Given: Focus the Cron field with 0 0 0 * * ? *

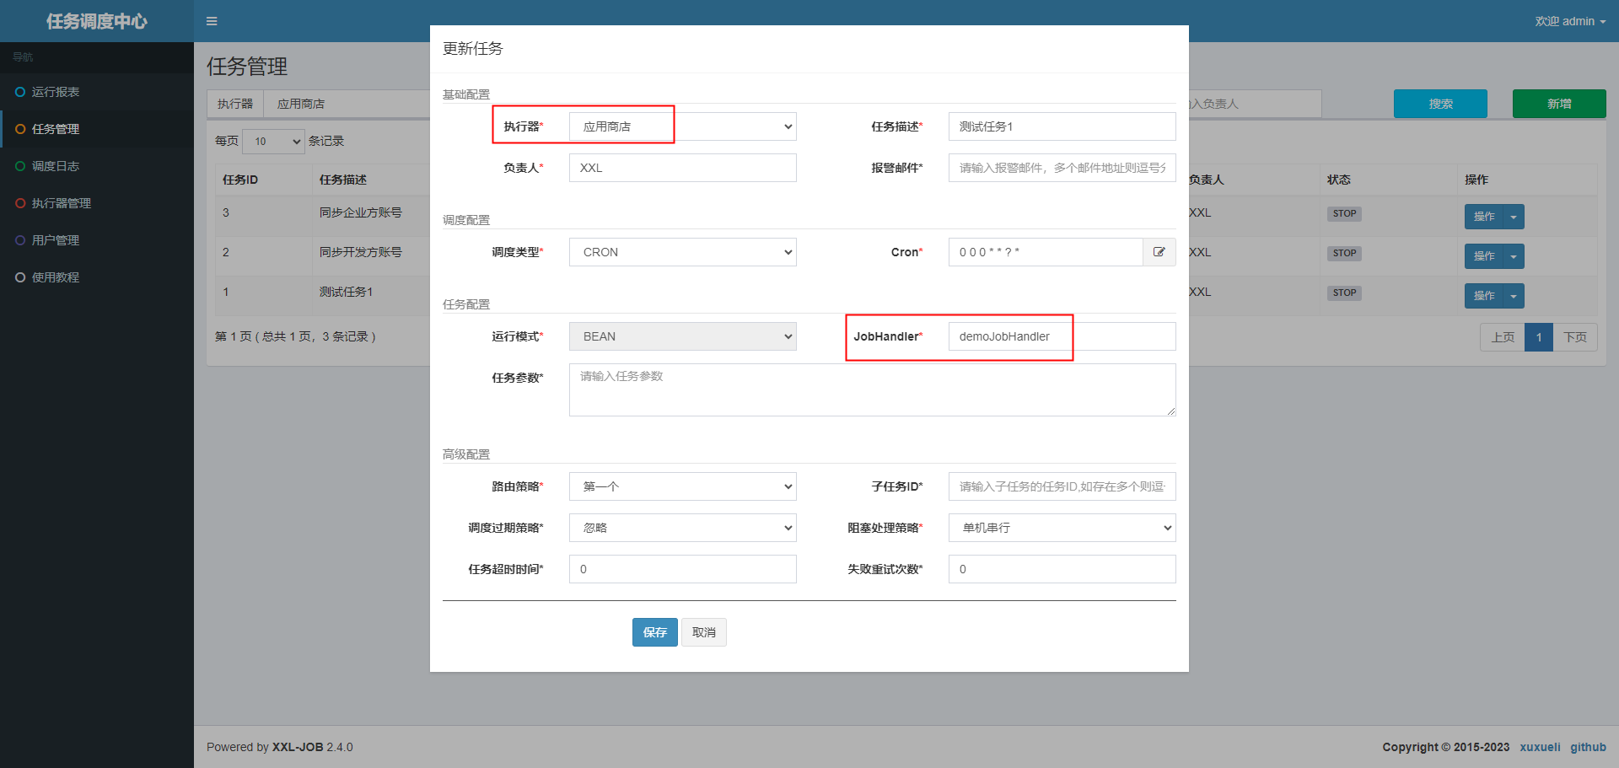Looking at the screenshot, I should [1046, 252].
